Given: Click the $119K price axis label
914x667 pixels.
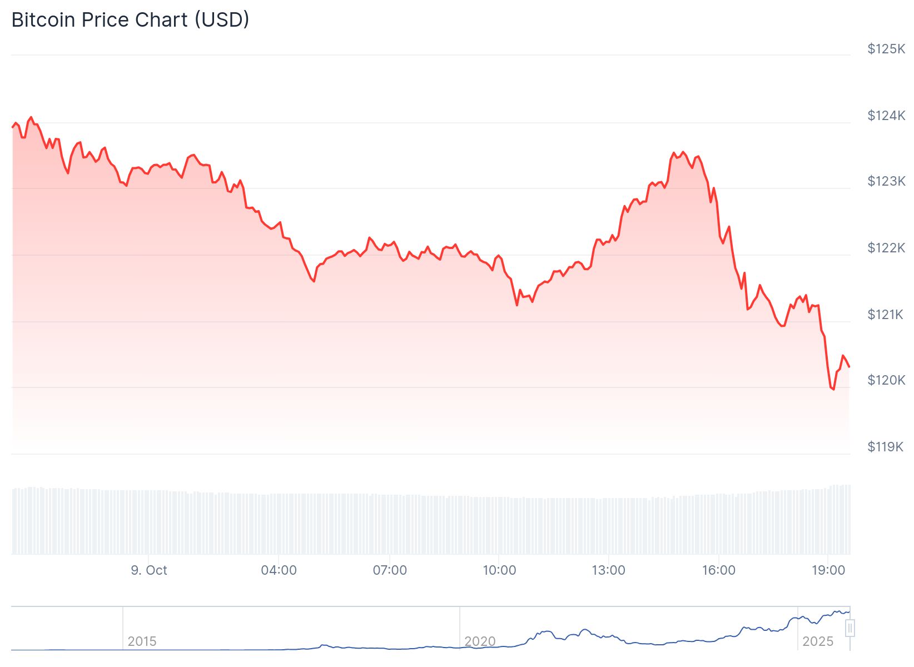Looking at the screenshot, I should click(x=885, y=447).
